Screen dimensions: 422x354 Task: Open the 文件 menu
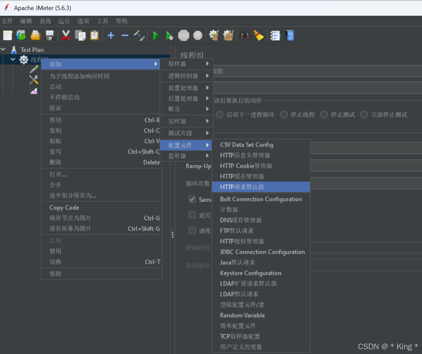pos(7,21)
